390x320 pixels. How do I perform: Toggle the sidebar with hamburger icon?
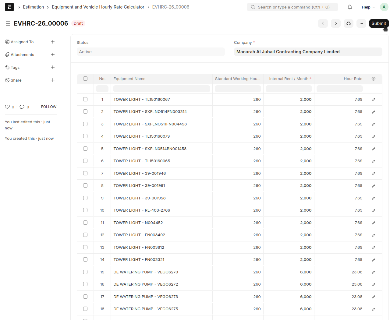click(8, 23)
